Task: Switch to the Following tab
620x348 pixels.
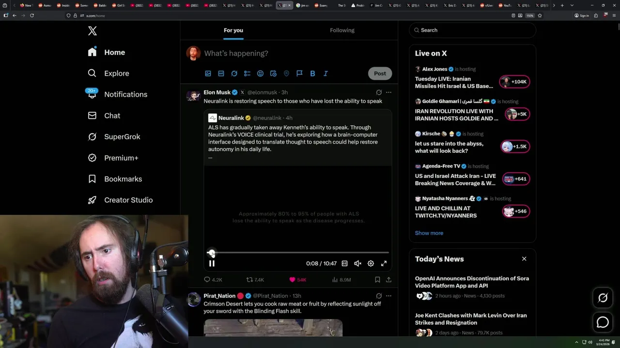Action: [342, 30]
